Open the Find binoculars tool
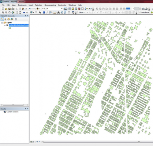This screenshot has height=146, width=153. pos(58,13)
